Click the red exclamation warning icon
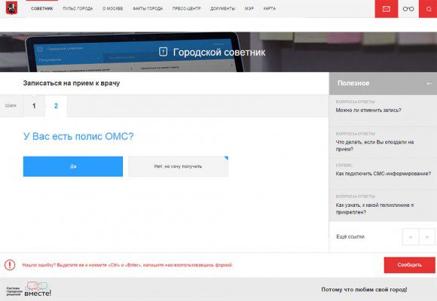 [x=10, y=265]
